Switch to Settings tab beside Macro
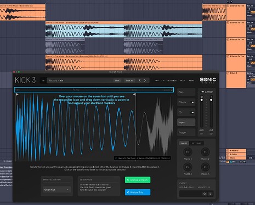The height and width of the screenshot is (205, 255). pos(196,143)
